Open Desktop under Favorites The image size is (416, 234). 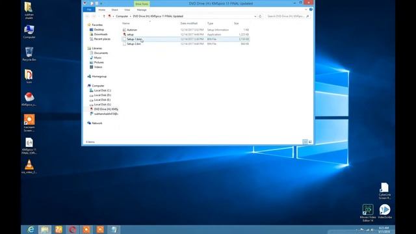[99, 29]
